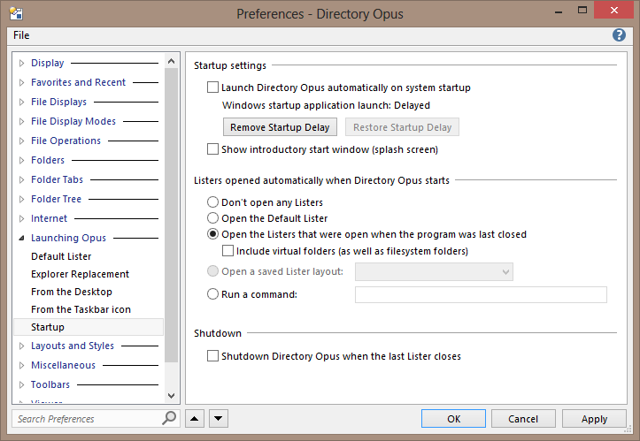Click the Internet category label
Screen dimensions: 640x441
49,219
